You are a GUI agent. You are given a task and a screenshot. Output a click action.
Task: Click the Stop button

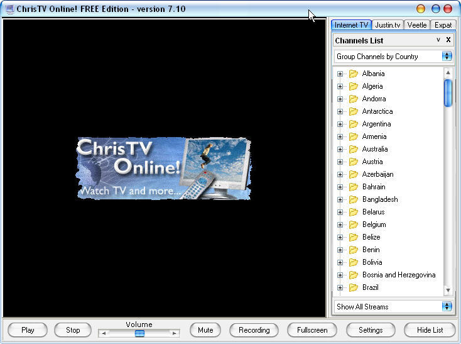coord(73,330)
